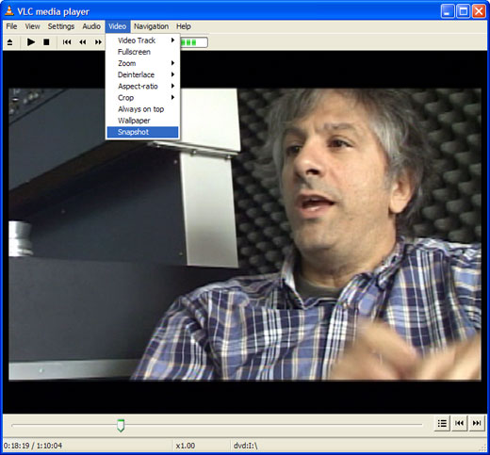Toggle the Wallpaper video option

(142, 121)
